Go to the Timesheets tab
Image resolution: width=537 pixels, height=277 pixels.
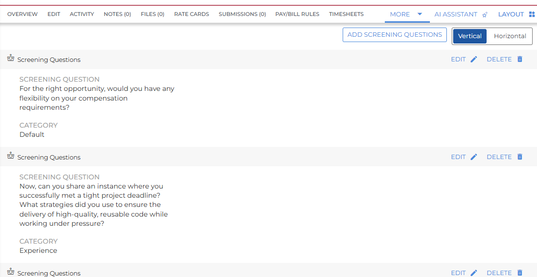[346, 15]
